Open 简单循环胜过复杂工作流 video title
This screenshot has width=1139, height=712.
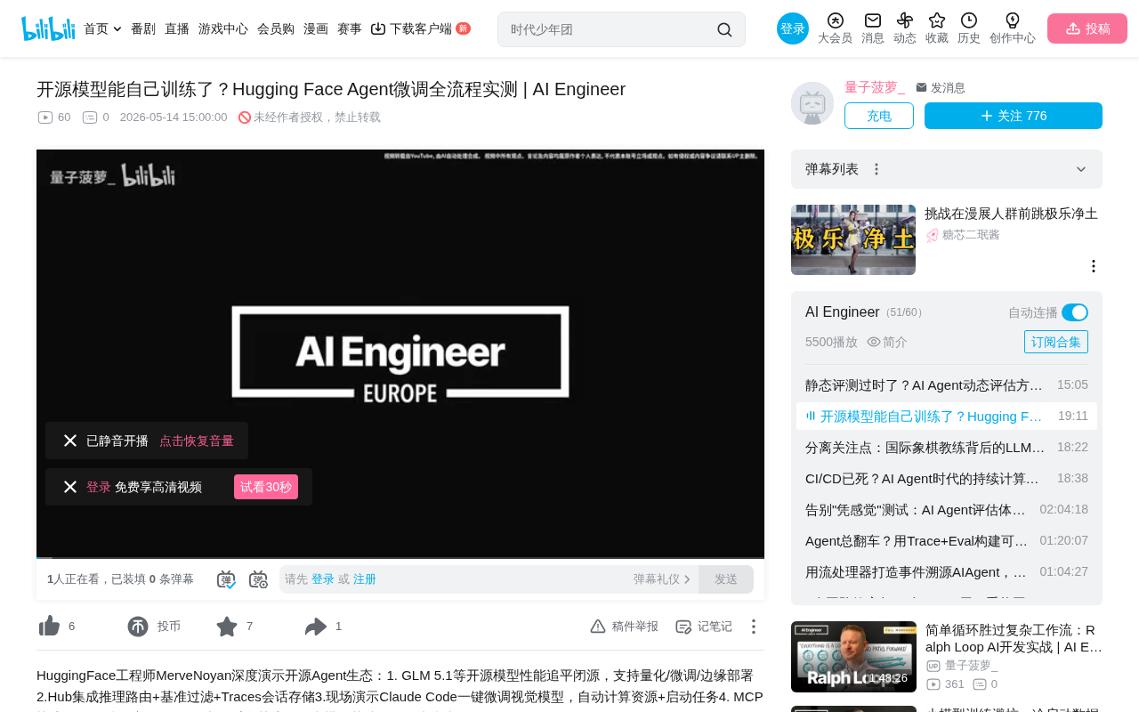tap(1014, 639)
